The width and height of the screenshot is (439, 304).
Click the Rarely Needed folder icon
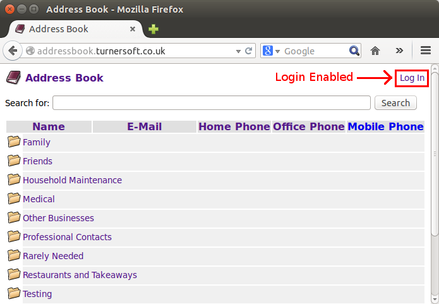14,255
